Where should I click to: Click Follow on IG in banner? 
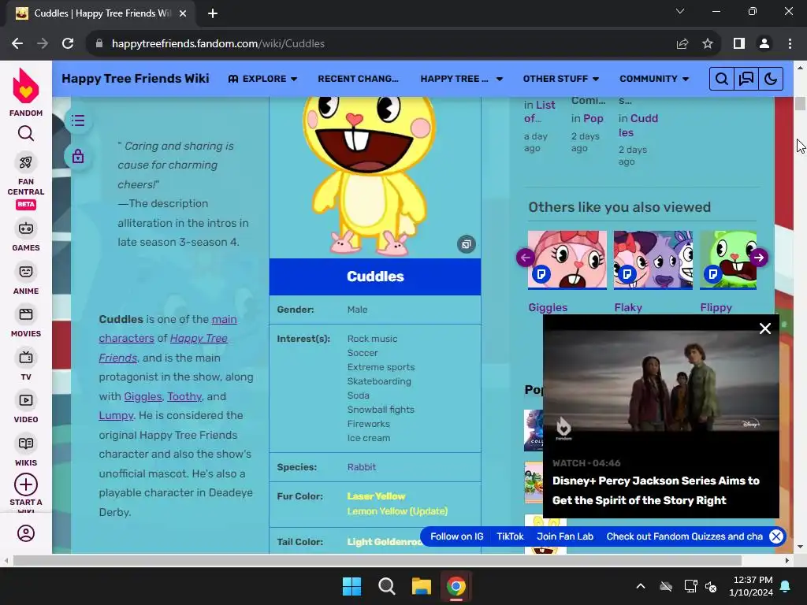(x=457, y=536)
